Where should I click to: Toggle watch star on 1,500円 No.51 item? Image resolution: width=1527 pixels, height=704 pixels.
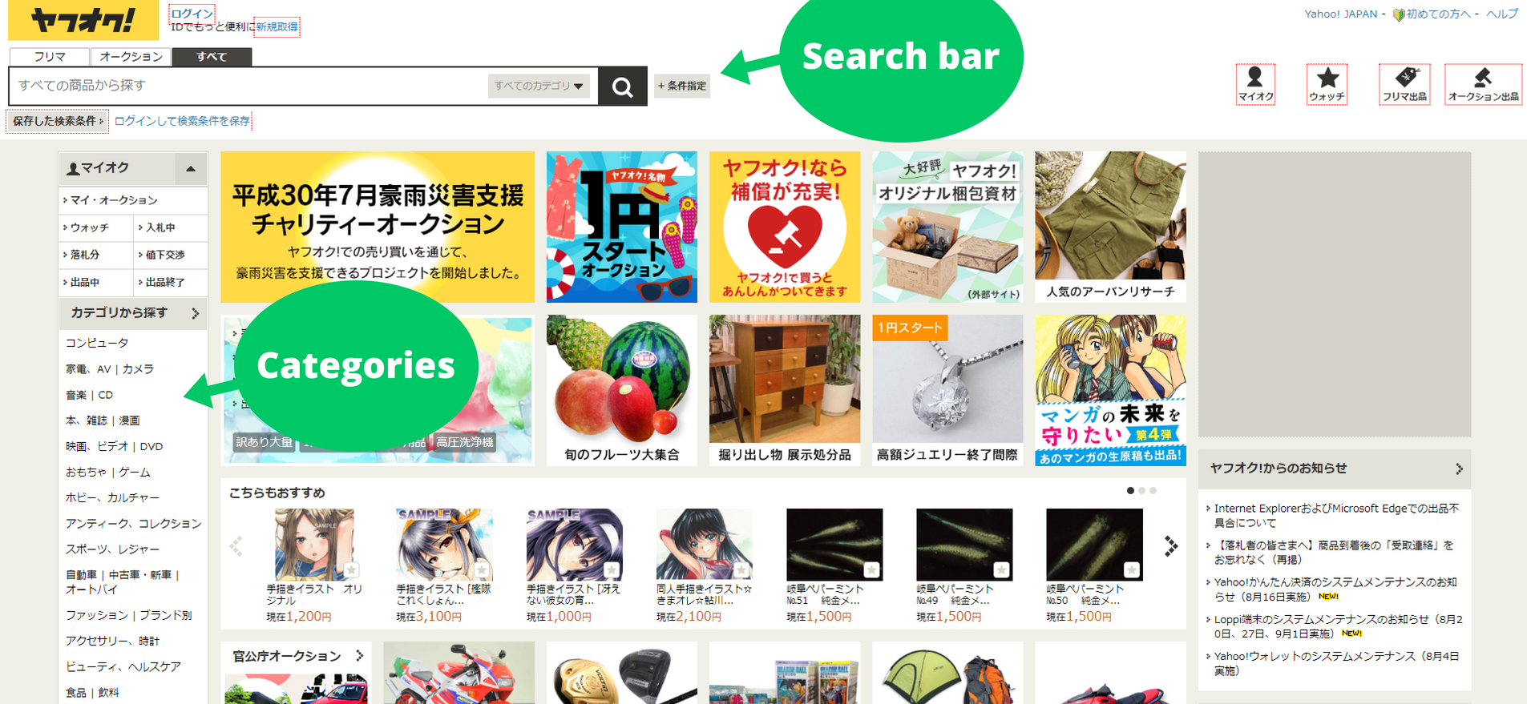(x=871, y=570)
